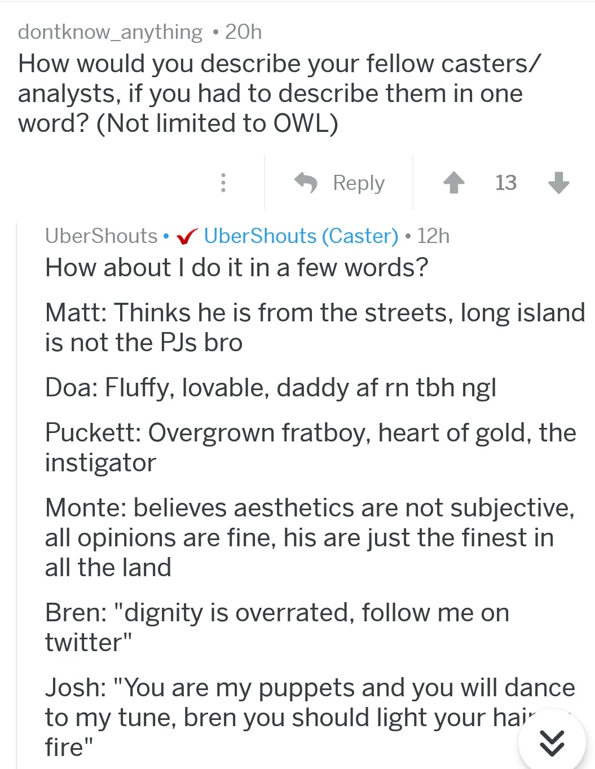This screenshot has width=595, height=769.
Task: Open the grey UberShouts username profile
Action: coord(102,236)
